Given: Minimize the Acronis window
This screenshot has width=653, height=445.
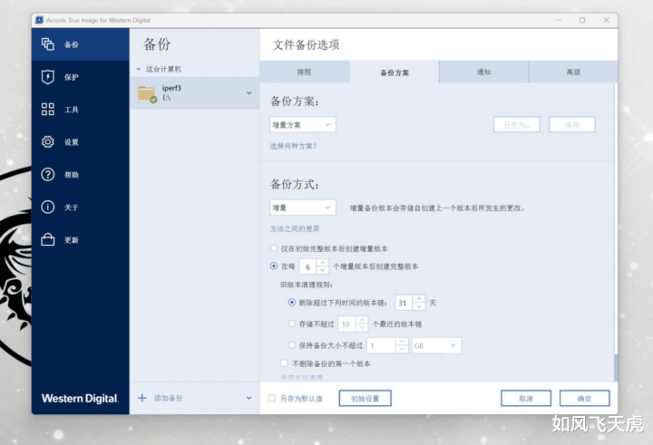Looking at the screenshot, I should tap(559, 20).
